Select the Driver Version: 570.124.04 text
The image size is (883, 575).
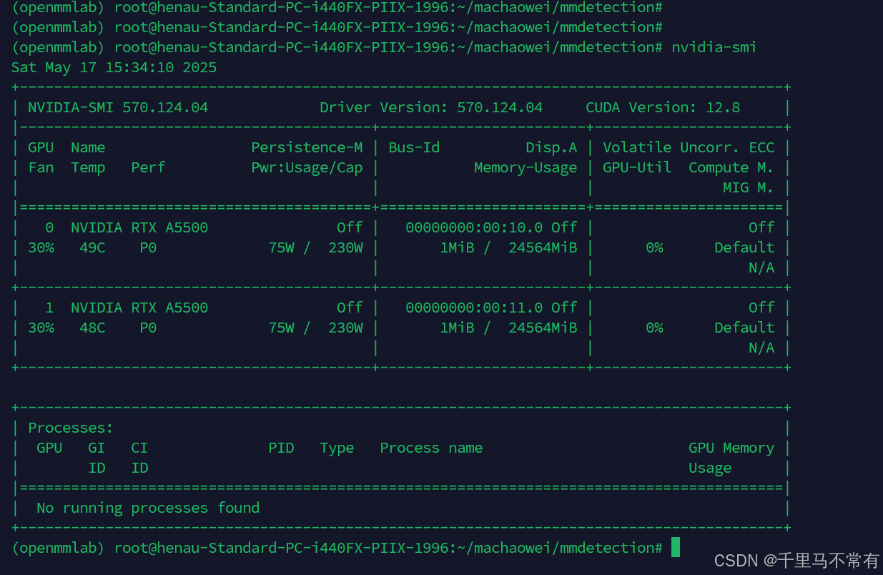pyautogui.click(x=431, y=107)
